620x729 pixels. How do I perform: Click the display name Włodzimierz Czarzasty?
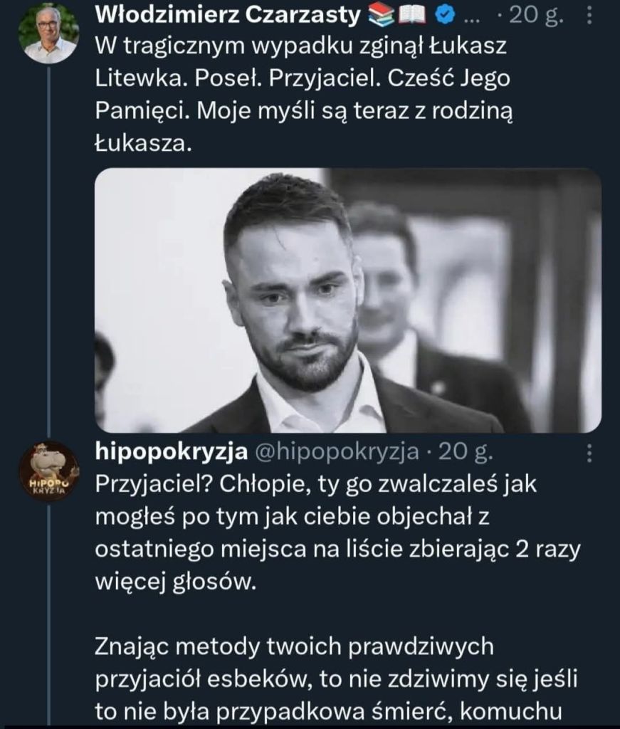click(x=228, y=14)
